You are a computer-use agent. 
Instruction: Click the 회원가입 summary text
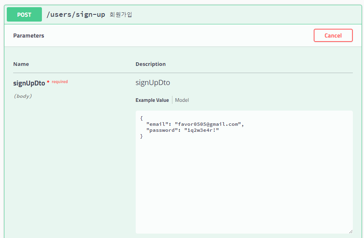click(x=121, y=15)
